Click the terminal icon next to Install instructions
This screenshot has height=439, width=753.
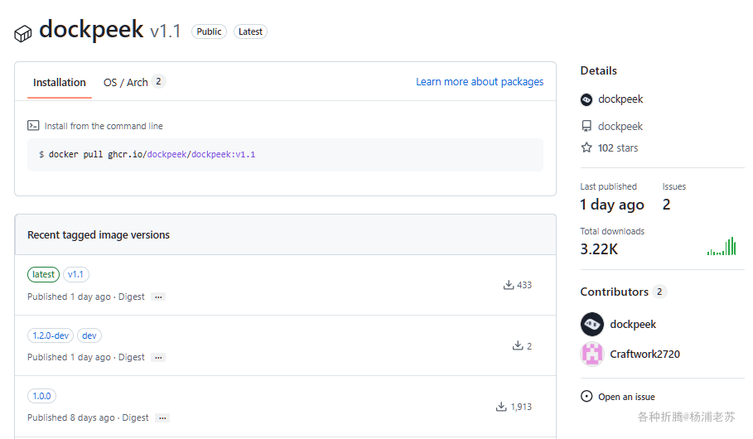33,126
